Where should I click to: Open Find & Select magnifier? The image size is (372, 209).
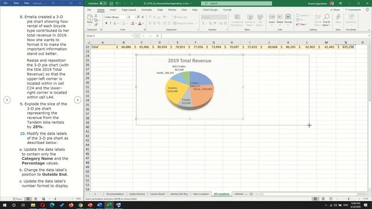(326, 20)
